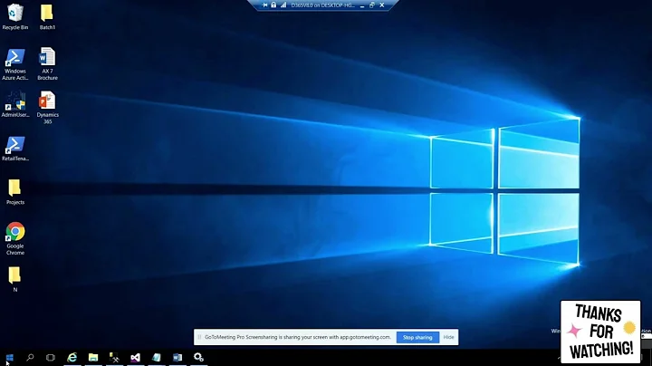Select the AX 7 Brochure Word document
The image size is (652, 366).
47,64
